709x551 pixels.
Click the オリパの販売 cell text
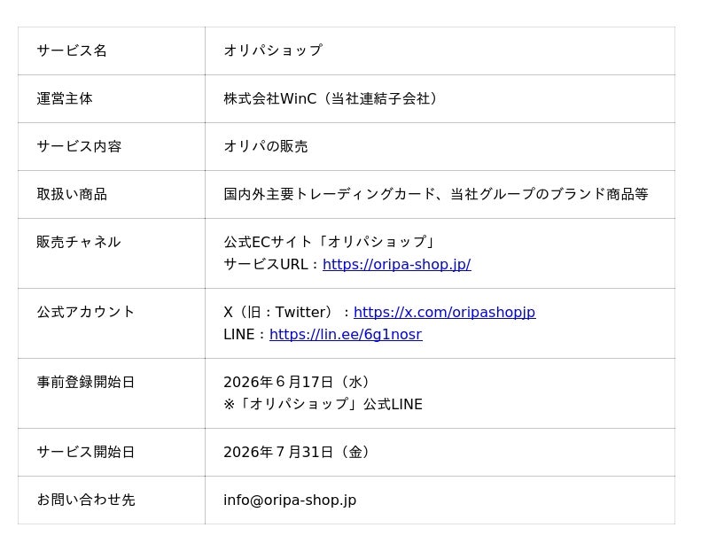tap(265, 146)
